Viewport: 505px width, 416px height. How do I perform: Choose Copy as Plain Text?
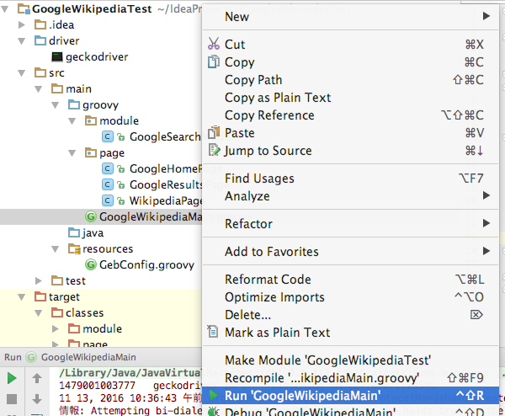coord(350,98)
